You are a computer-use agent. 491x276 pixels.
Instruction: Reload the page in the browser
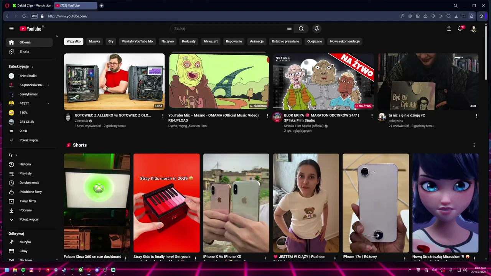(24, 16)
